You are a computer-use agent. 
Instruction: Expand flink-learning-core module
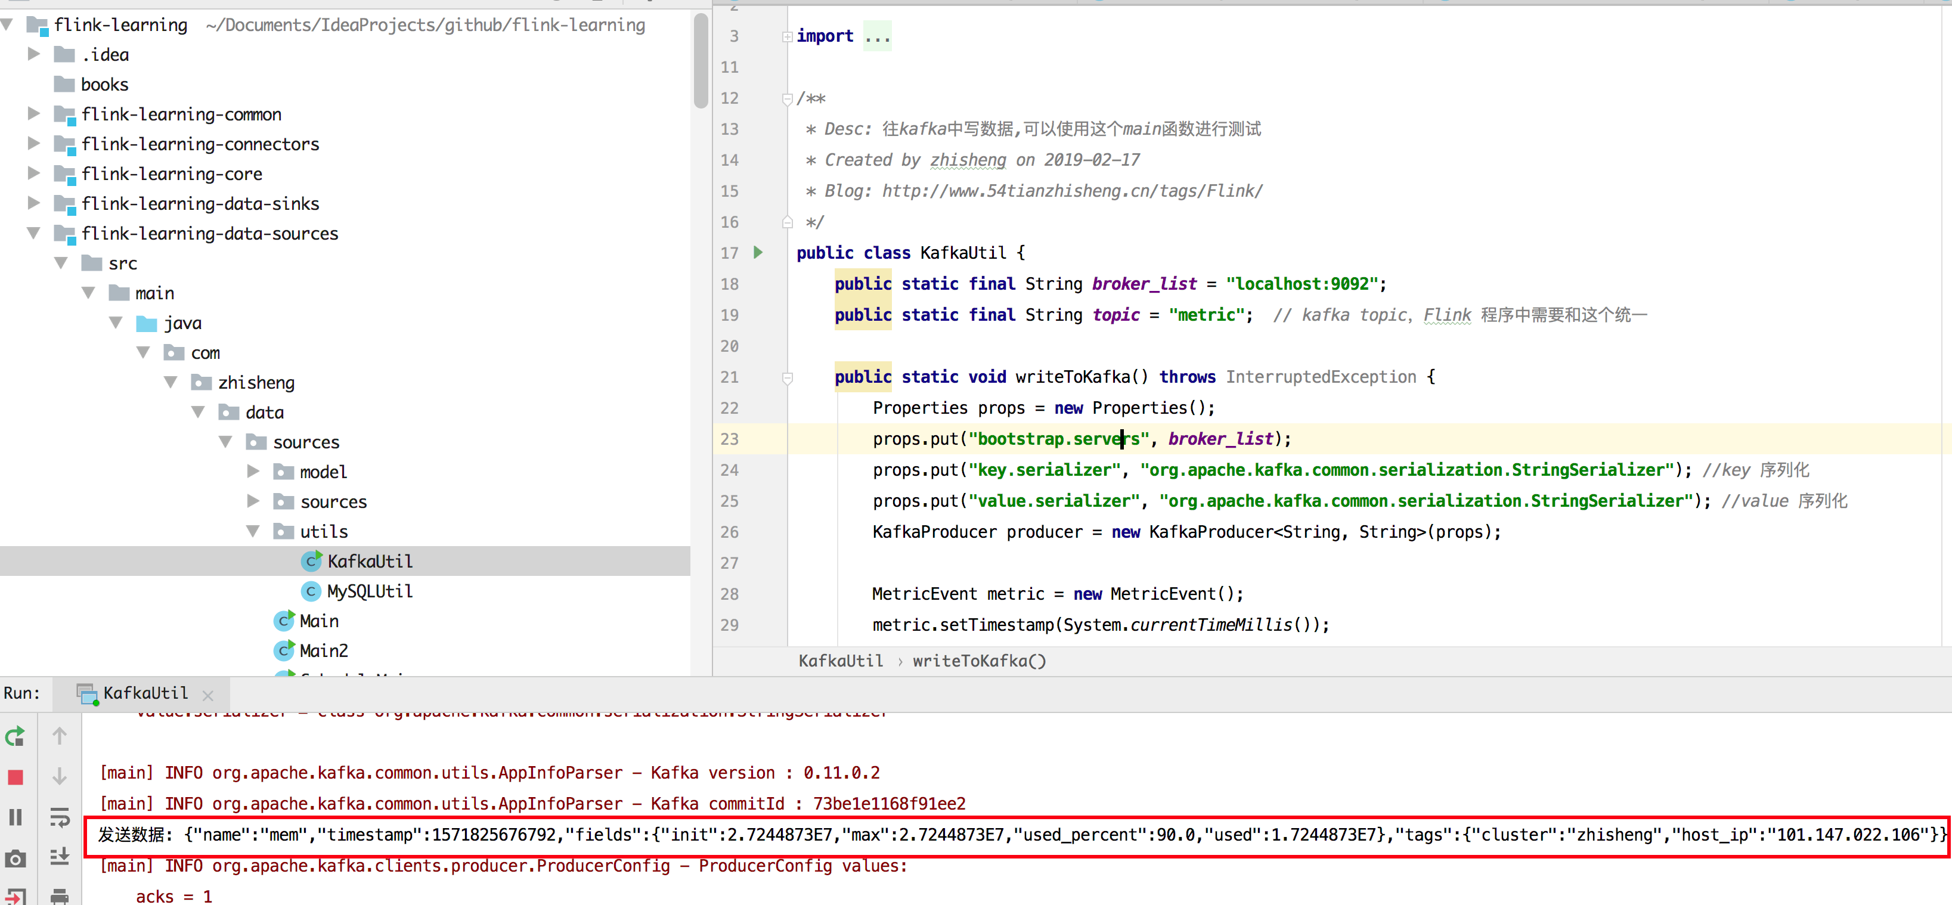(33, 173)
